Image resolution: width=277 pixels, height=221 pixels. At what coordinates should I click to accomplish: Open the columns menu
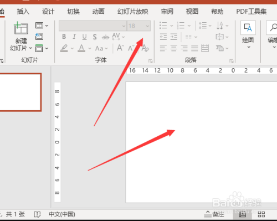click(191, 37)
